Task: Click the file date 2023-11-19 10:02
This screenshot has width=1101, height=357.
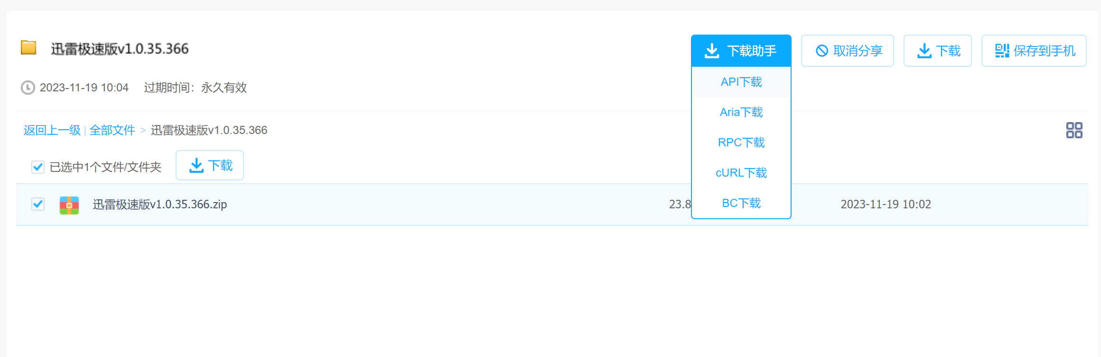Action: 886,205
